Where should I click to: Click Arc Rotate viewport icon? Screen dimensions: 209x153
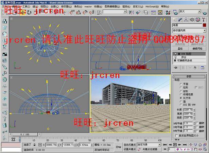click(200, 149)
